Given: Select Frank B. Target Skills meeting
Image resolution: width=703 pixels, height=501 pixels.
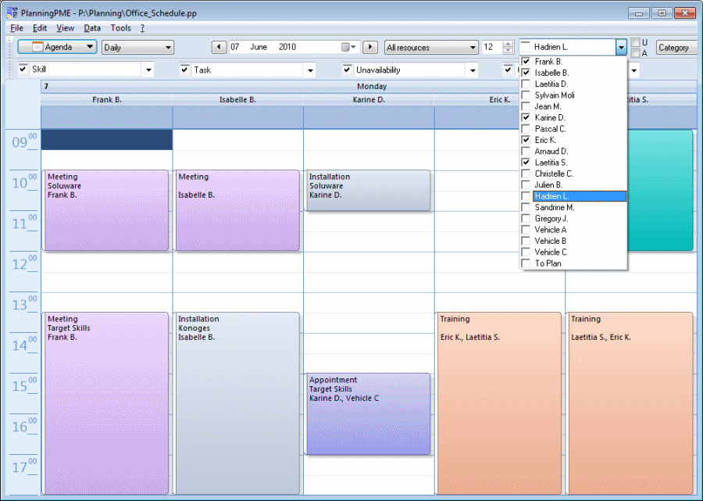Looking at the screenshot, I should 106,403.
